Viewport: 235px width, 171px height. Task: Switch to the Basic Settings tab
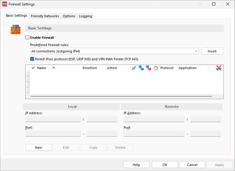click(x=17, y=16)
